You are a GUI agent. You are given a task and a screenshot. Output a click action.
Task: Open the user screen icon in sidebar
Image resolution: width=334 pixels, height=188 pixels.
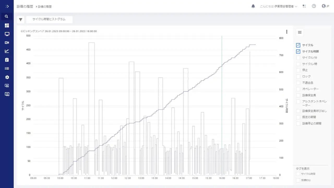click(x=7, y=85)
